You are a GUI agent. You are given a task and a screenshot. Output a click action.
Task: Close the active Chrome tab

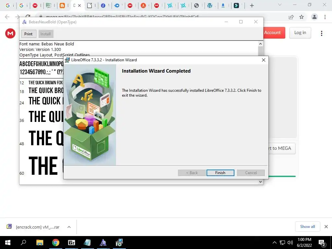(79, 6)
